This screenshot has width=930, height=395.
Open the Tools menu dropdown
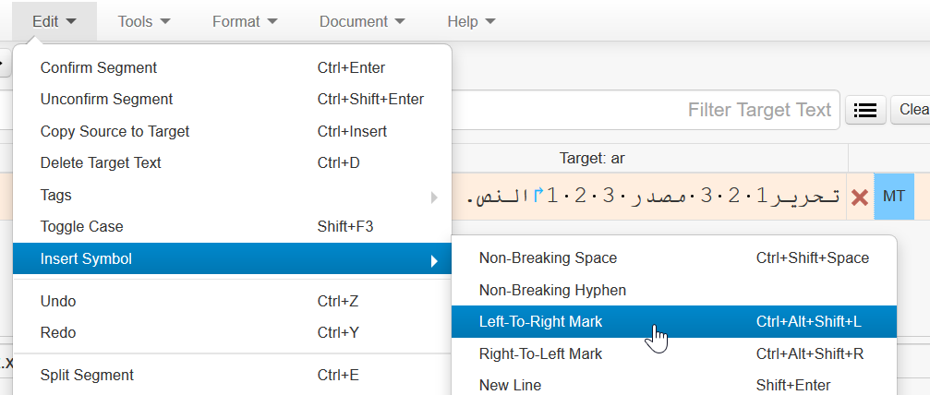pos(144,21)
